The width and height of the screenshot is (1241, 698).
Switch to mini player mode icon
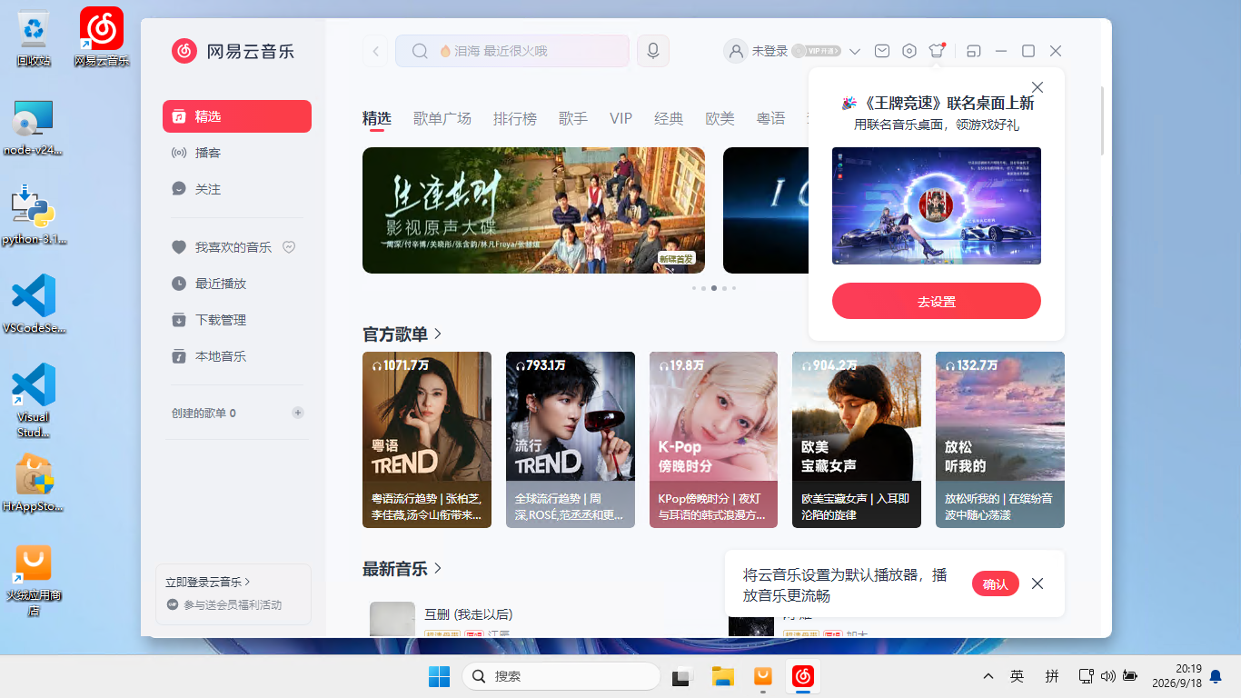tap(974, 51)
